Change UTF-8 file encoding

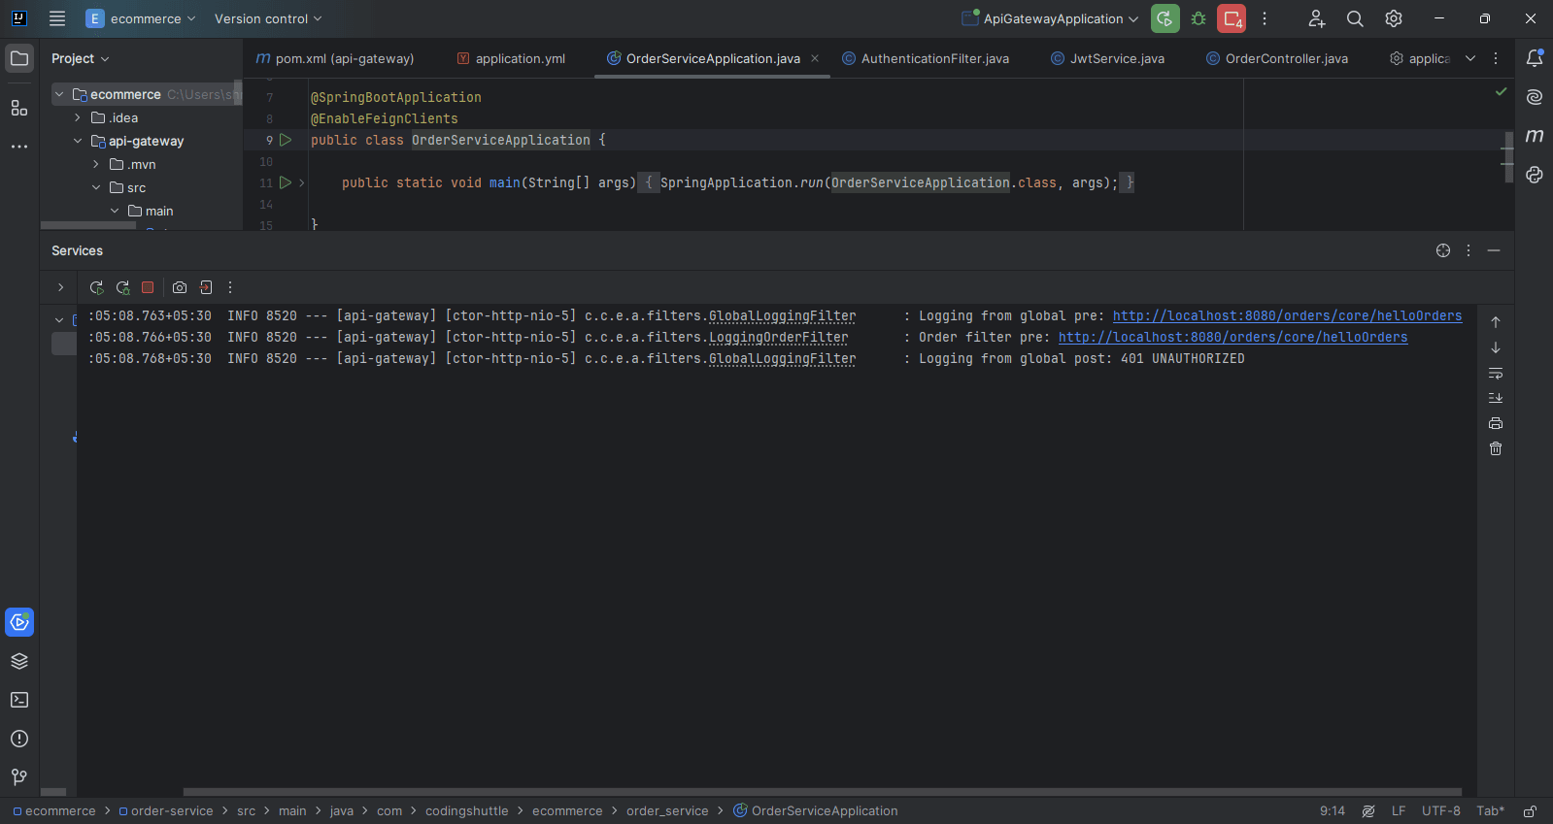coord(1441,811)
